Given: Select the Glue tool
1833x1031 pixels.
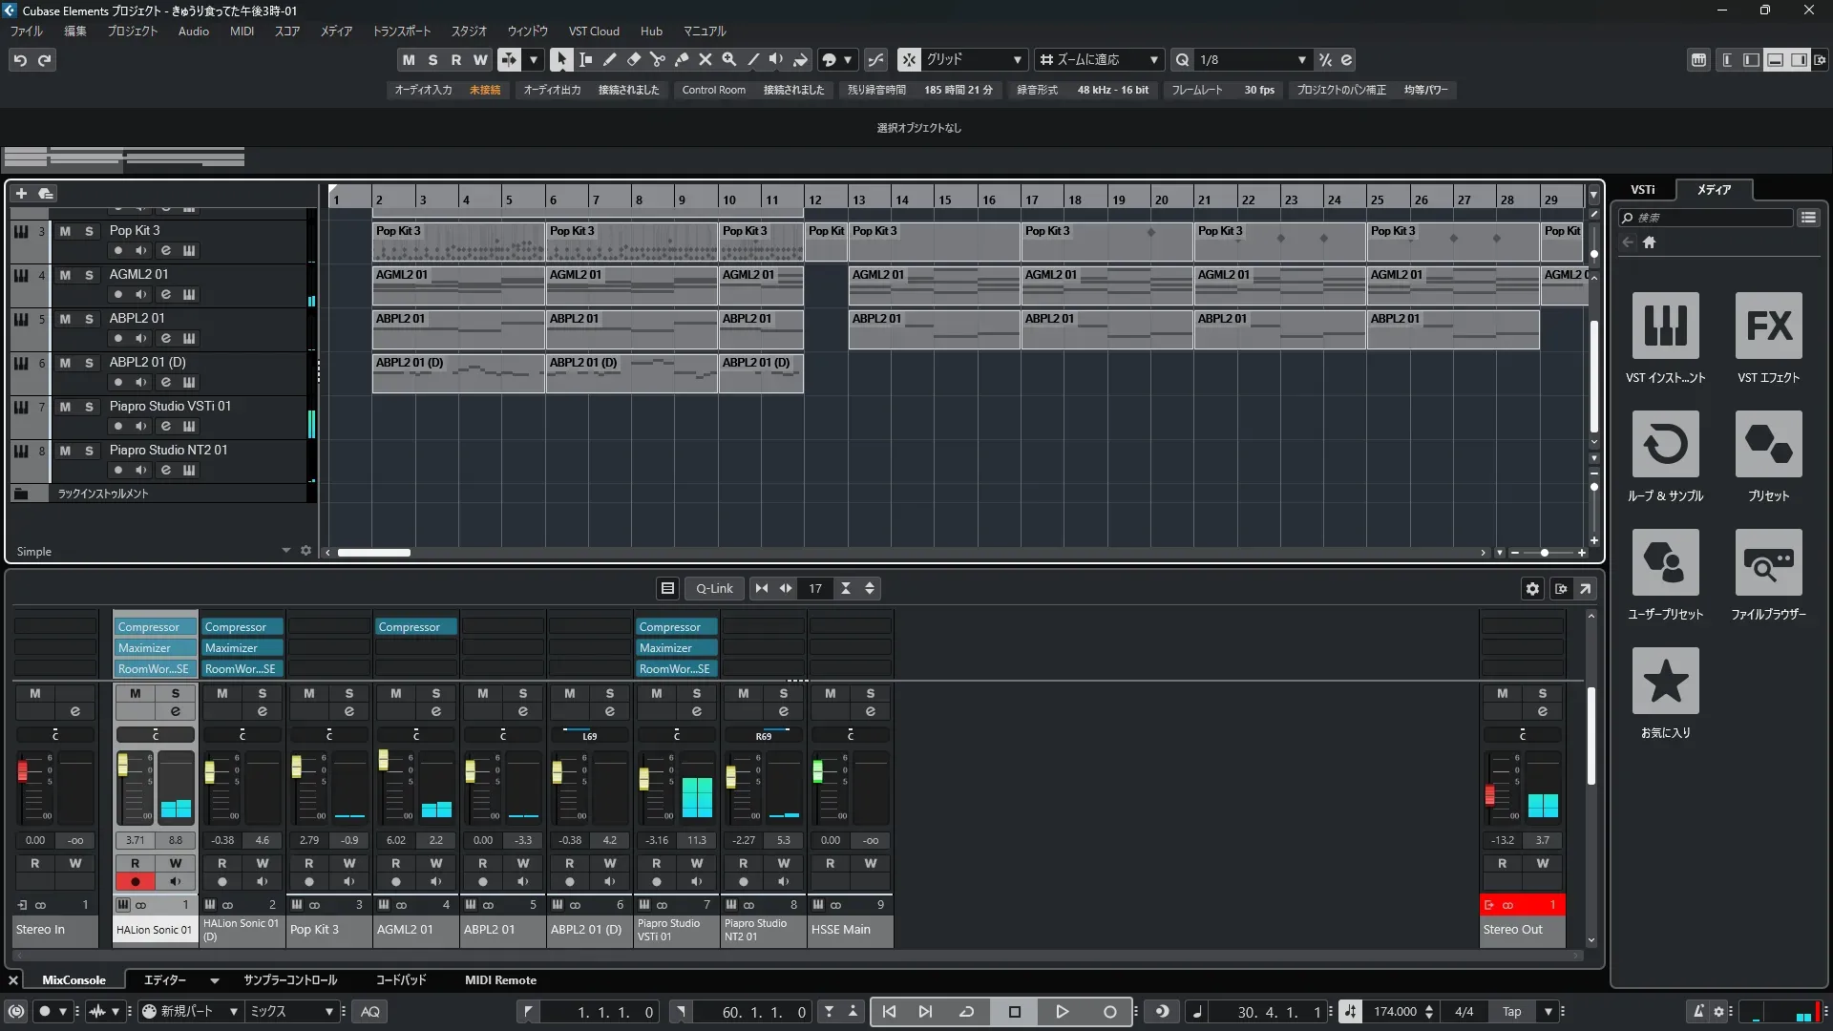Looking at the screenshot, I should [681, 59].
